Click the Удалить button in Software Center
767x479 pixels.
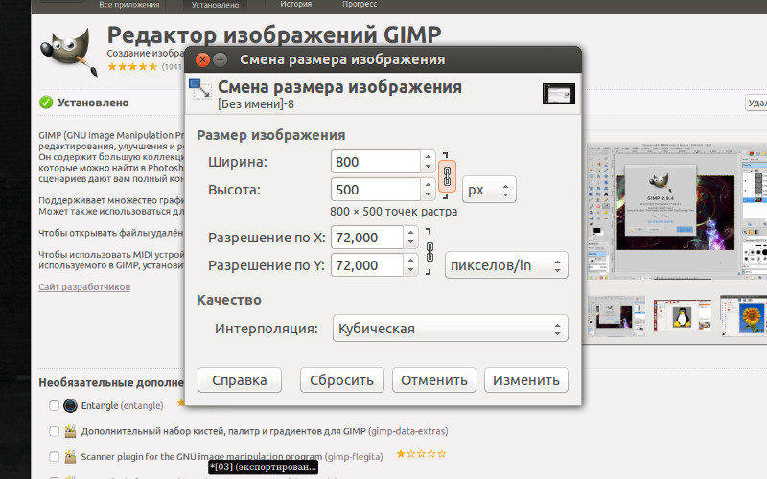tap(755, 103)
